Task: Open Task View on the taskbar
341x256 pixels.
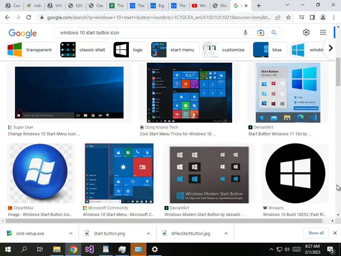Action: 40,249
